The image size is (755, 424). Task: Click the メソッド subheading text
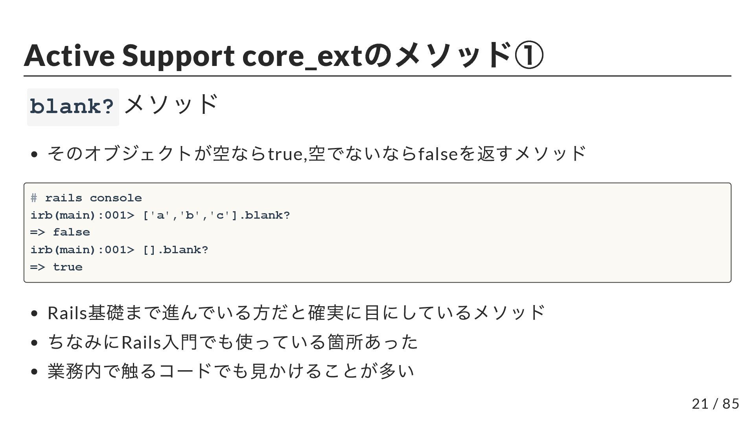pyautogui.click(x=171, y=104)
